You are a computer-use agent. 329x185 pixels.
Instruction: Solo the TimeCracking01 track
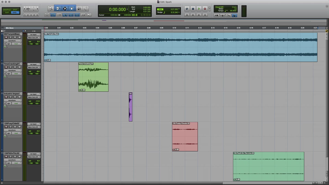[x=15, y=67]
